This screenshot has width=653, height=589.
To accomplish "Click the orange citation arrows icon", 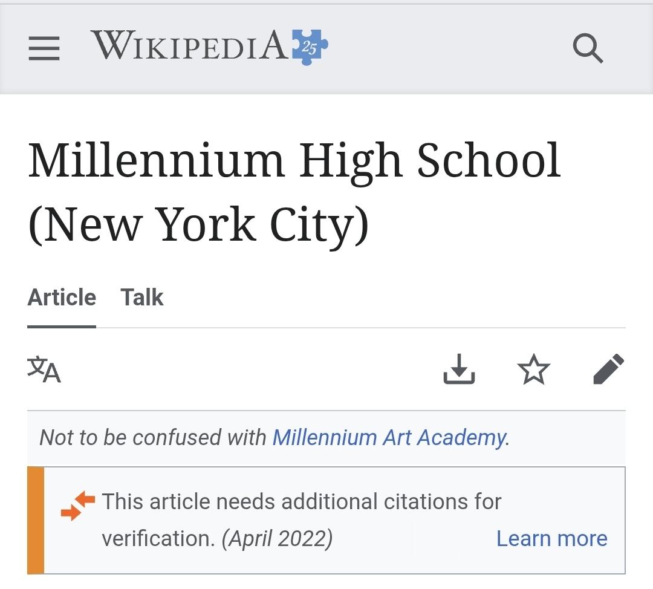I will (x=78, y=507).
